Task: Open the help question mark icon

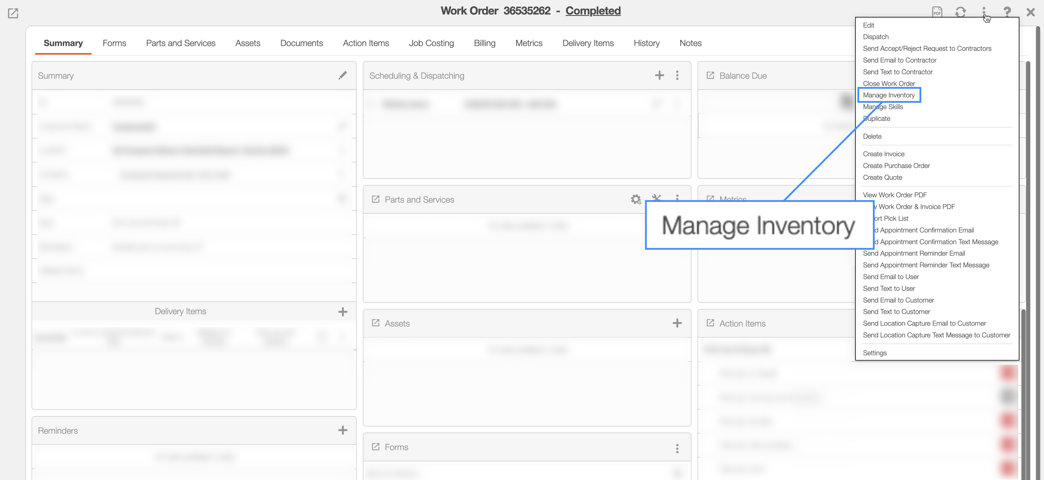Action: tap(1007, 12)
